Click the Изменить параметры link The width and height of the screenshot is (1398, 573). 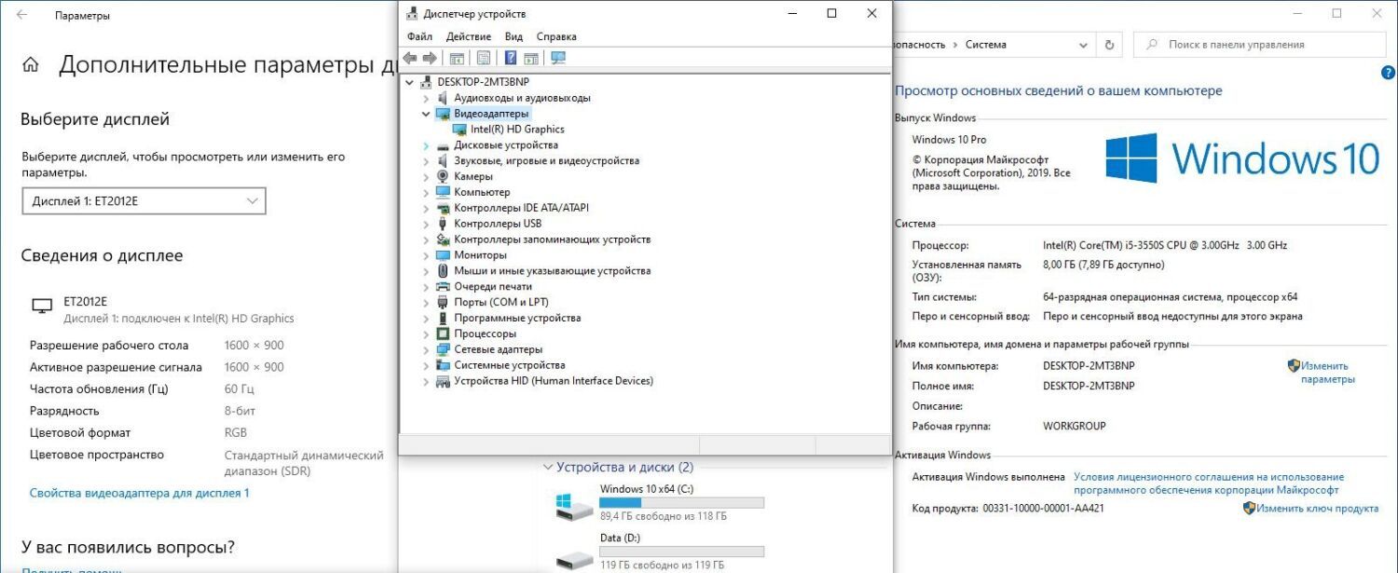(x=1326, y=373)
